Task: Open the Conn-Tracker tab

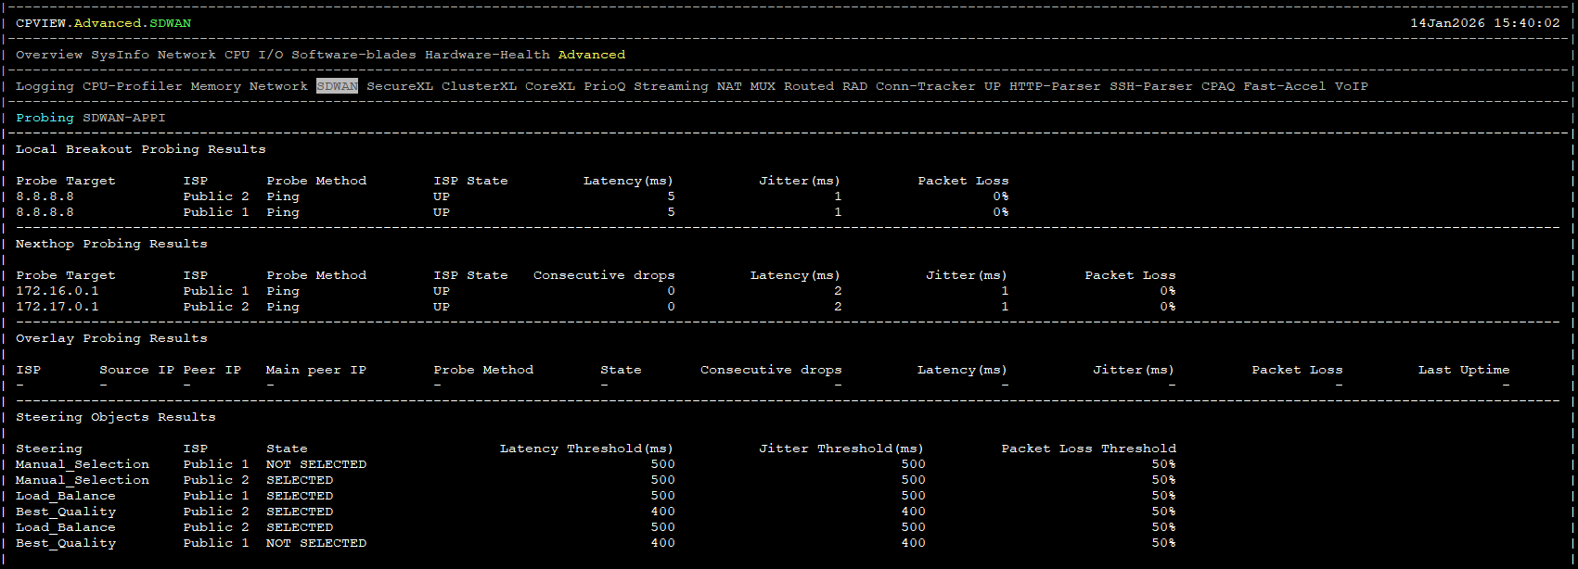Action: point(925,86)
